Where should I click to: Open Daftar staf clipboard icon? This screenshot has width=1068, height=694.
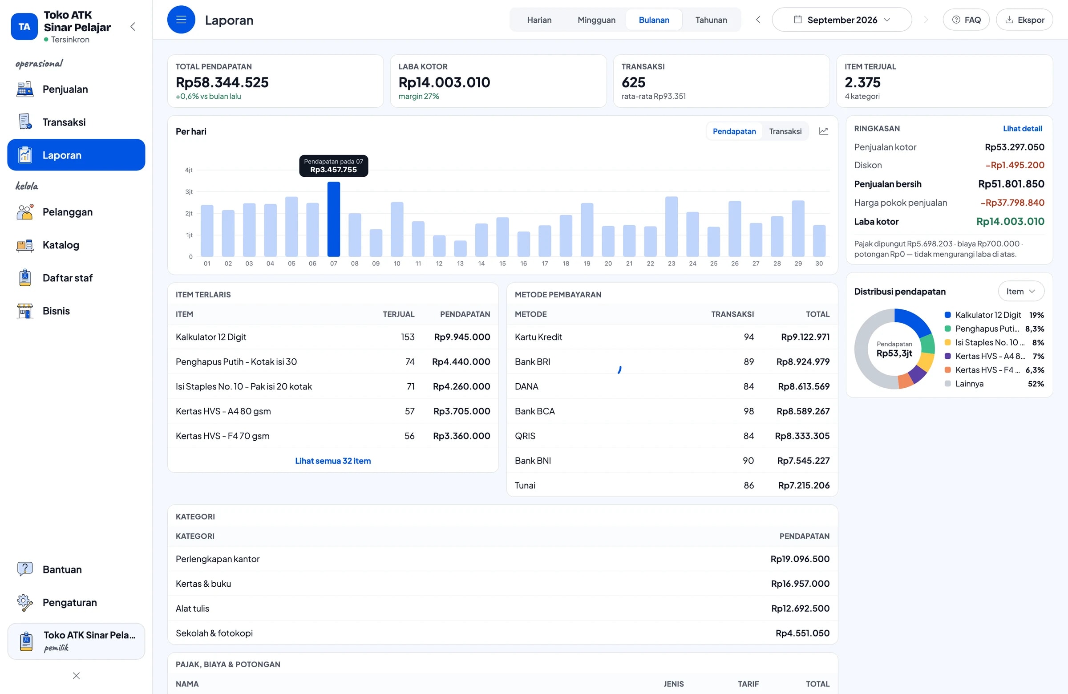click(24, 278)
